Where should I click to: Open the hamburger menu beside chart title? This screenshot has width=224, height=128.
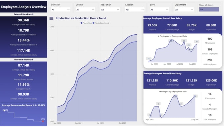pyautogui.click(x=51, y=18)
